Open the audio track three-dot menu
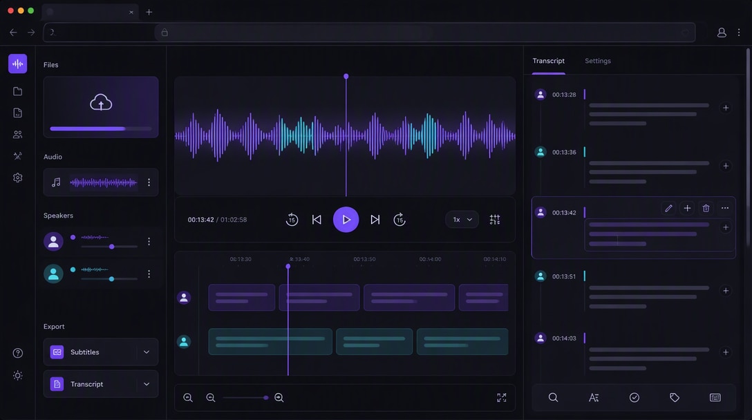This screenshot has width=752, height=420. 149,182
